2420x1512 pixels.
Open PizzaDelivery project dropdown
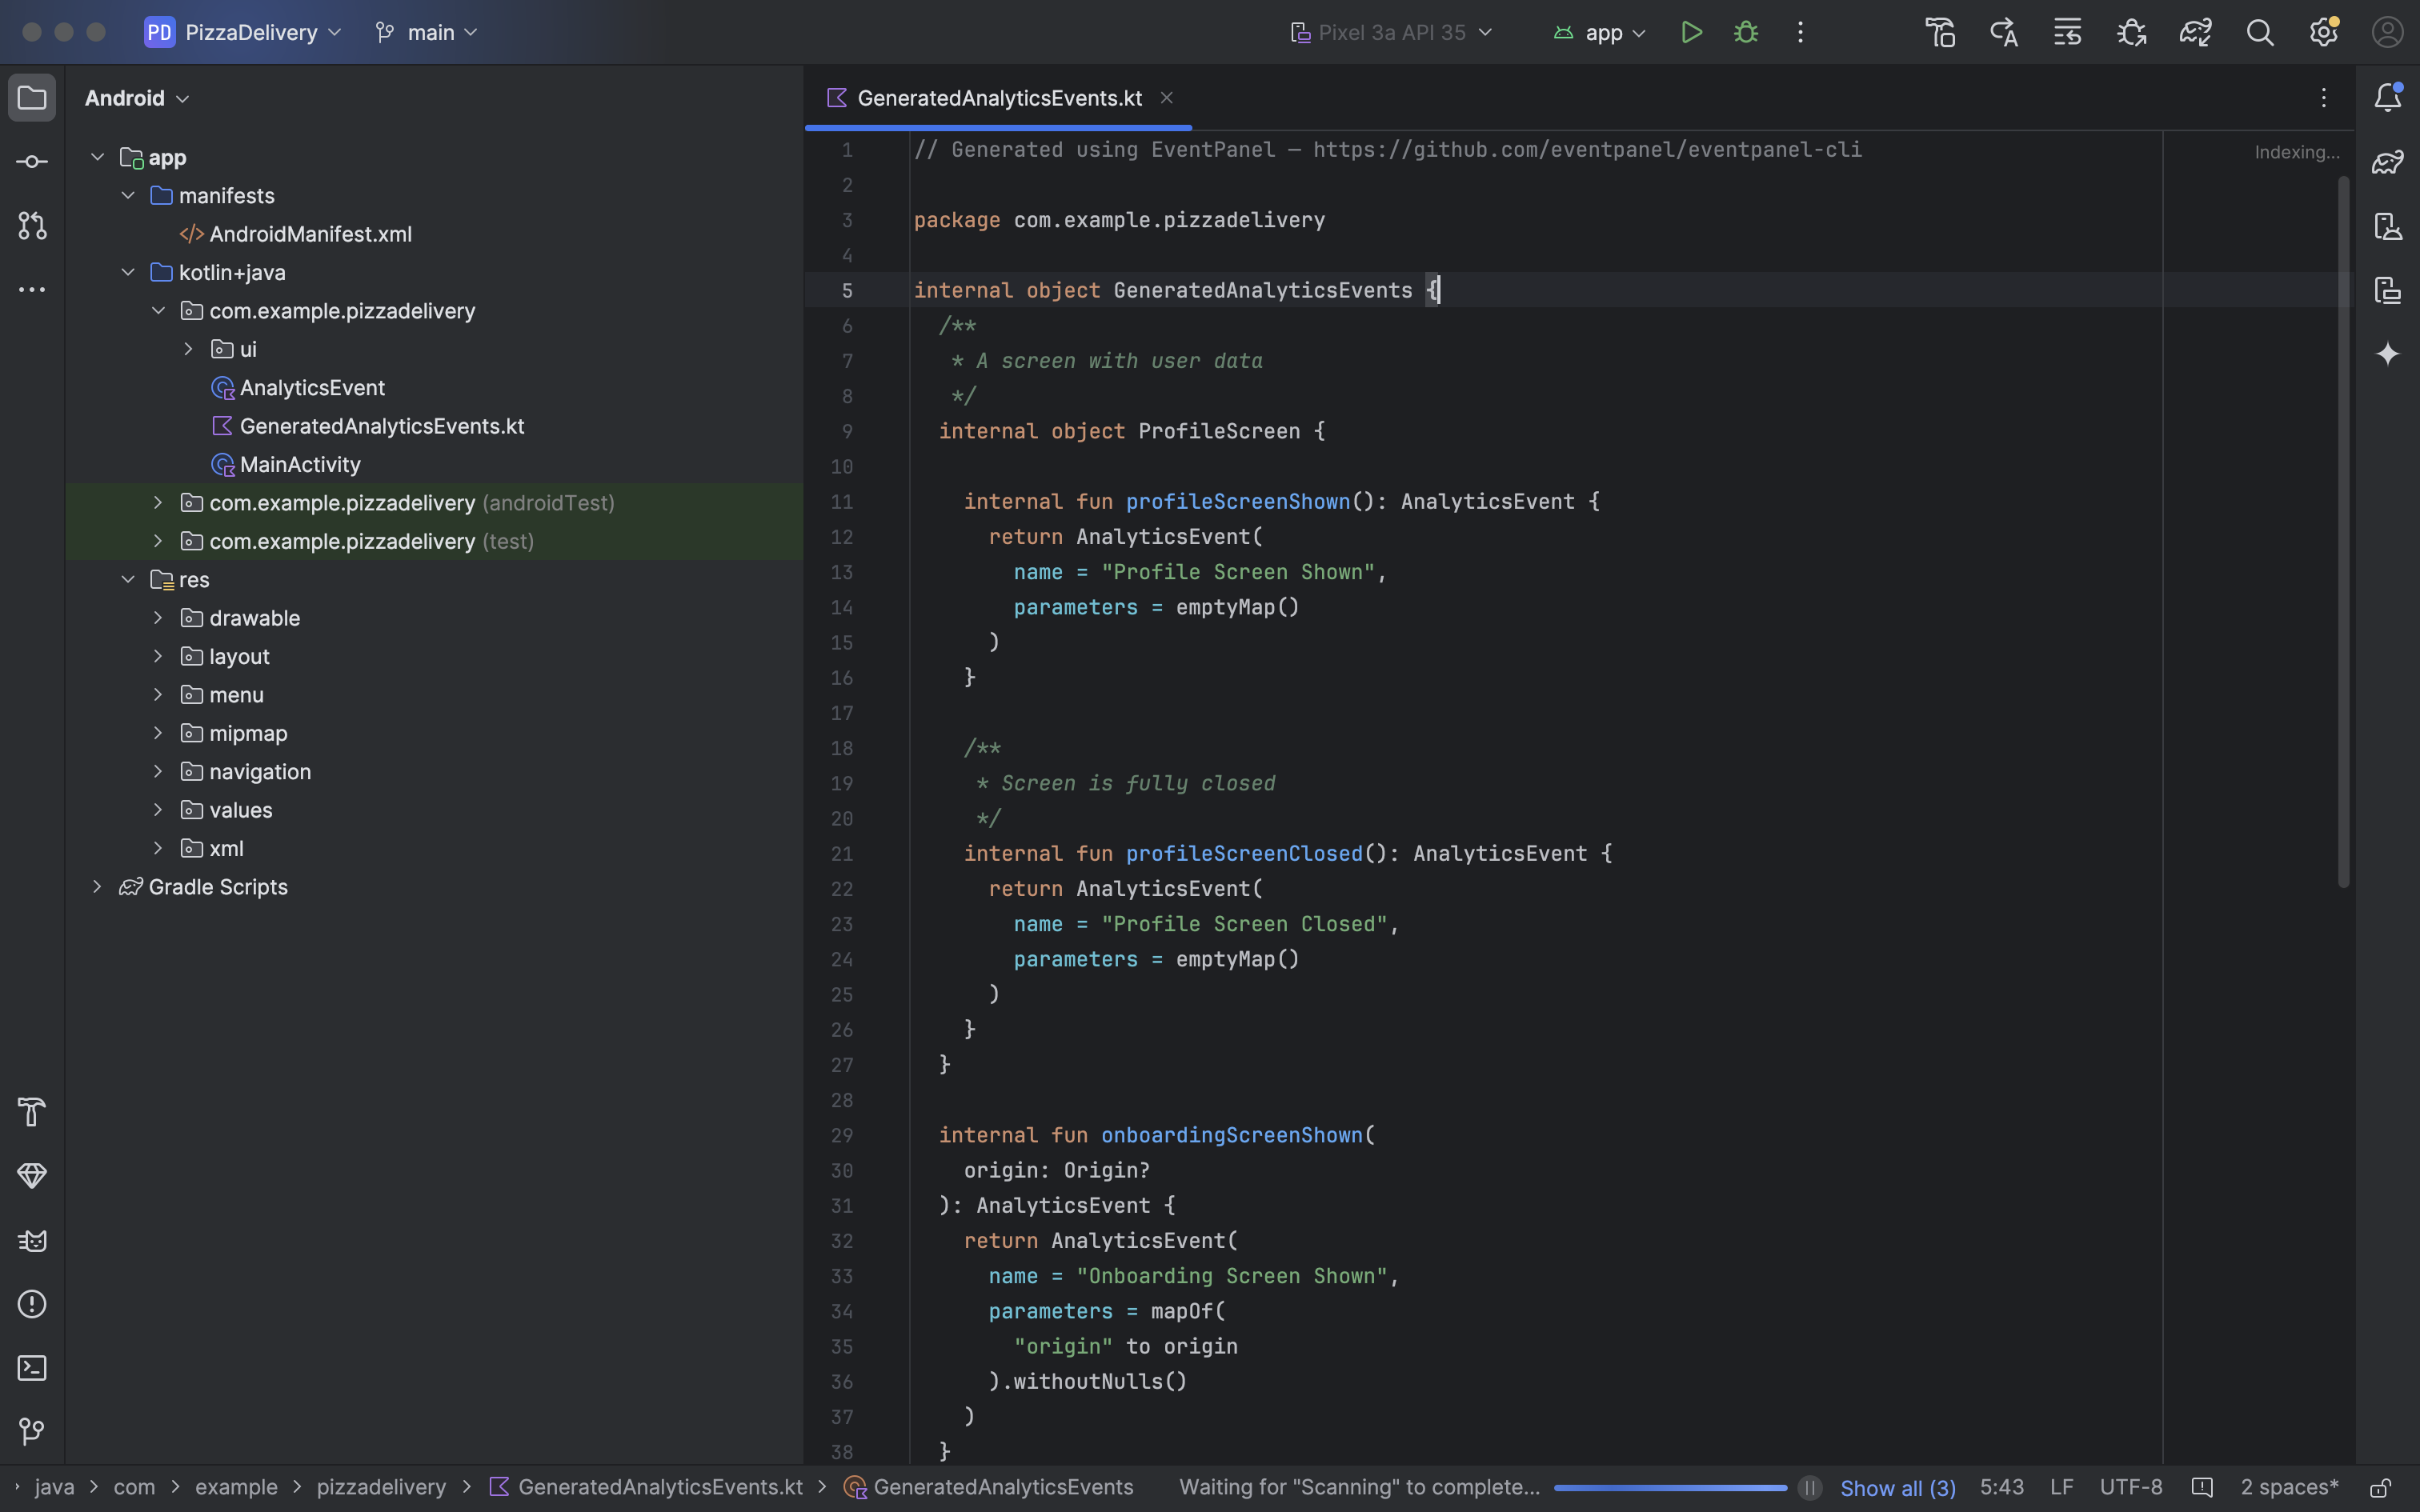pos(243,33)
